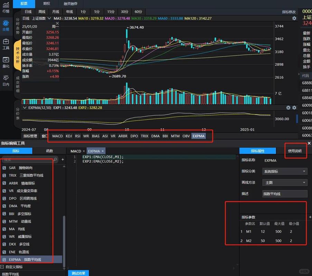Open the 量化 quant sidebar icon

pos(6,62)
